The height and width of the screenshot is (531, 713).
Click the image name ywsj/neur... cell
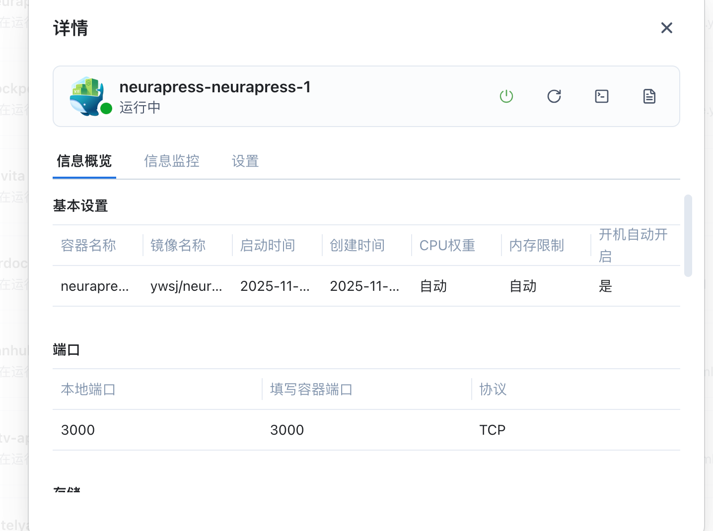pos(186,286)
